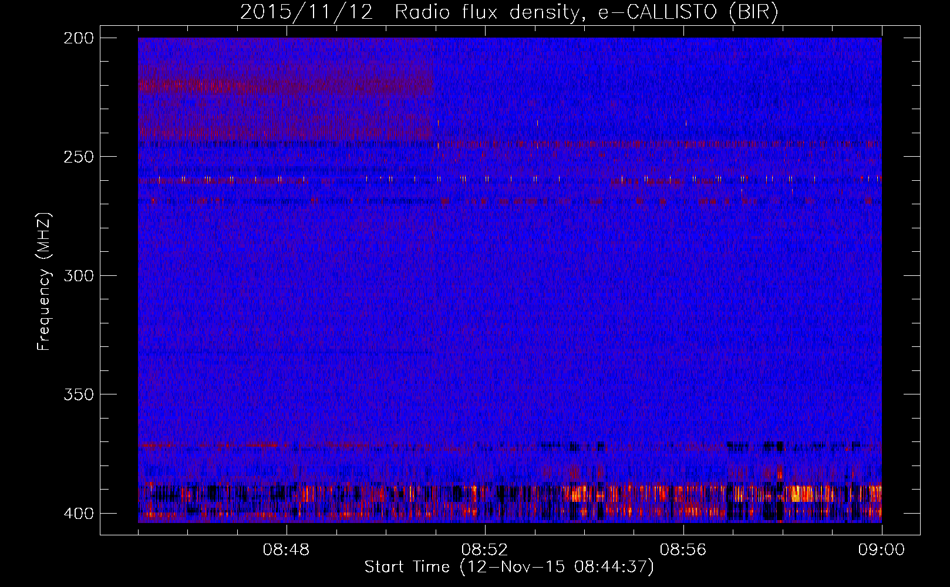
Task: Click the 250 frequency tick label
Action: [79, 157]
